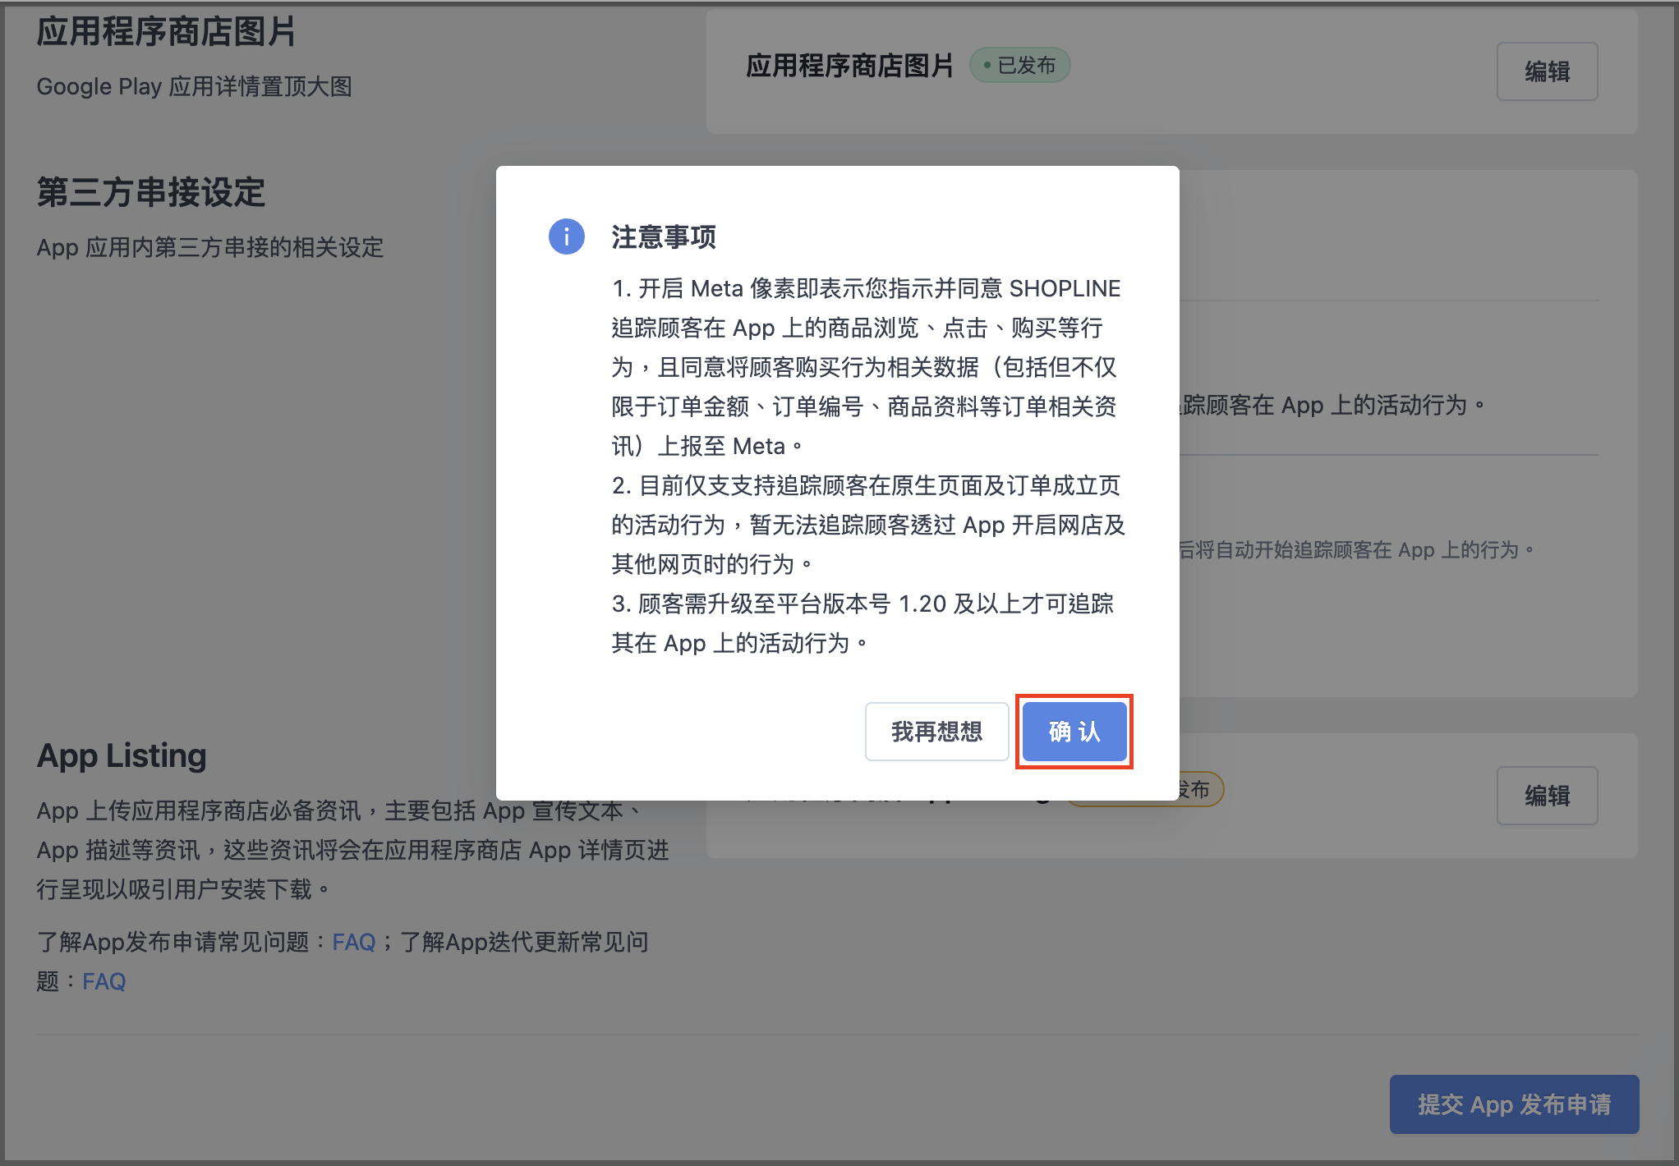
Task: Click the 应用程序商店图片 card title
Action: [x=849, y=66]
